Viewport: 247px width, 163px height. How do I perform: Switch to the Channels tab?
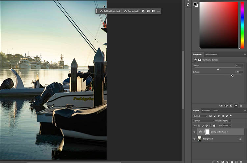click(x=206, y=111)
